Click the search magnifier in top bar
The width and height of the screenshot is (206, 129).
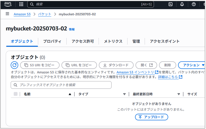coord(32,4)
